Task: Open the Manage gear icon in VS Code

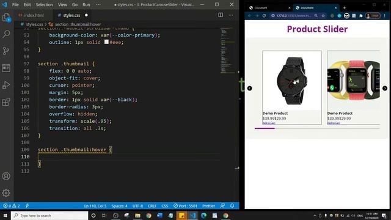Action: pos(6,193)
